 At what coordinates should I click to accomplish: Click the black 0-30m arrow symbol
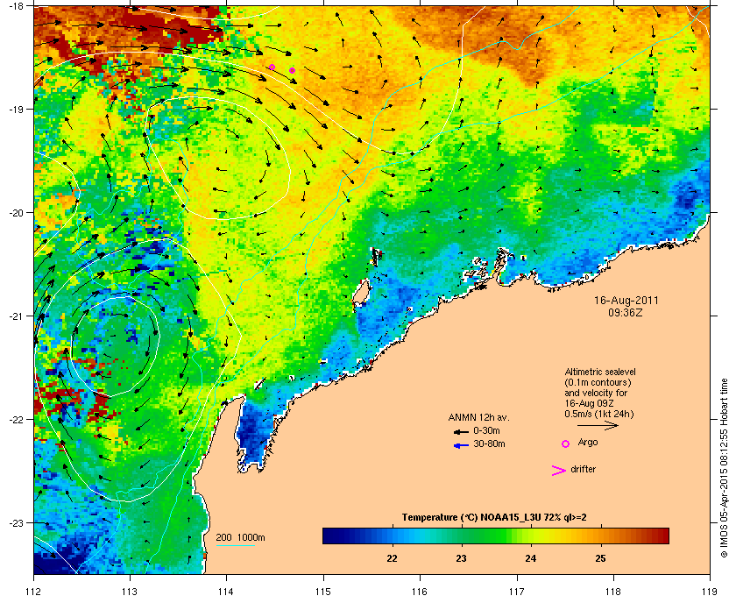click(461, 431)
